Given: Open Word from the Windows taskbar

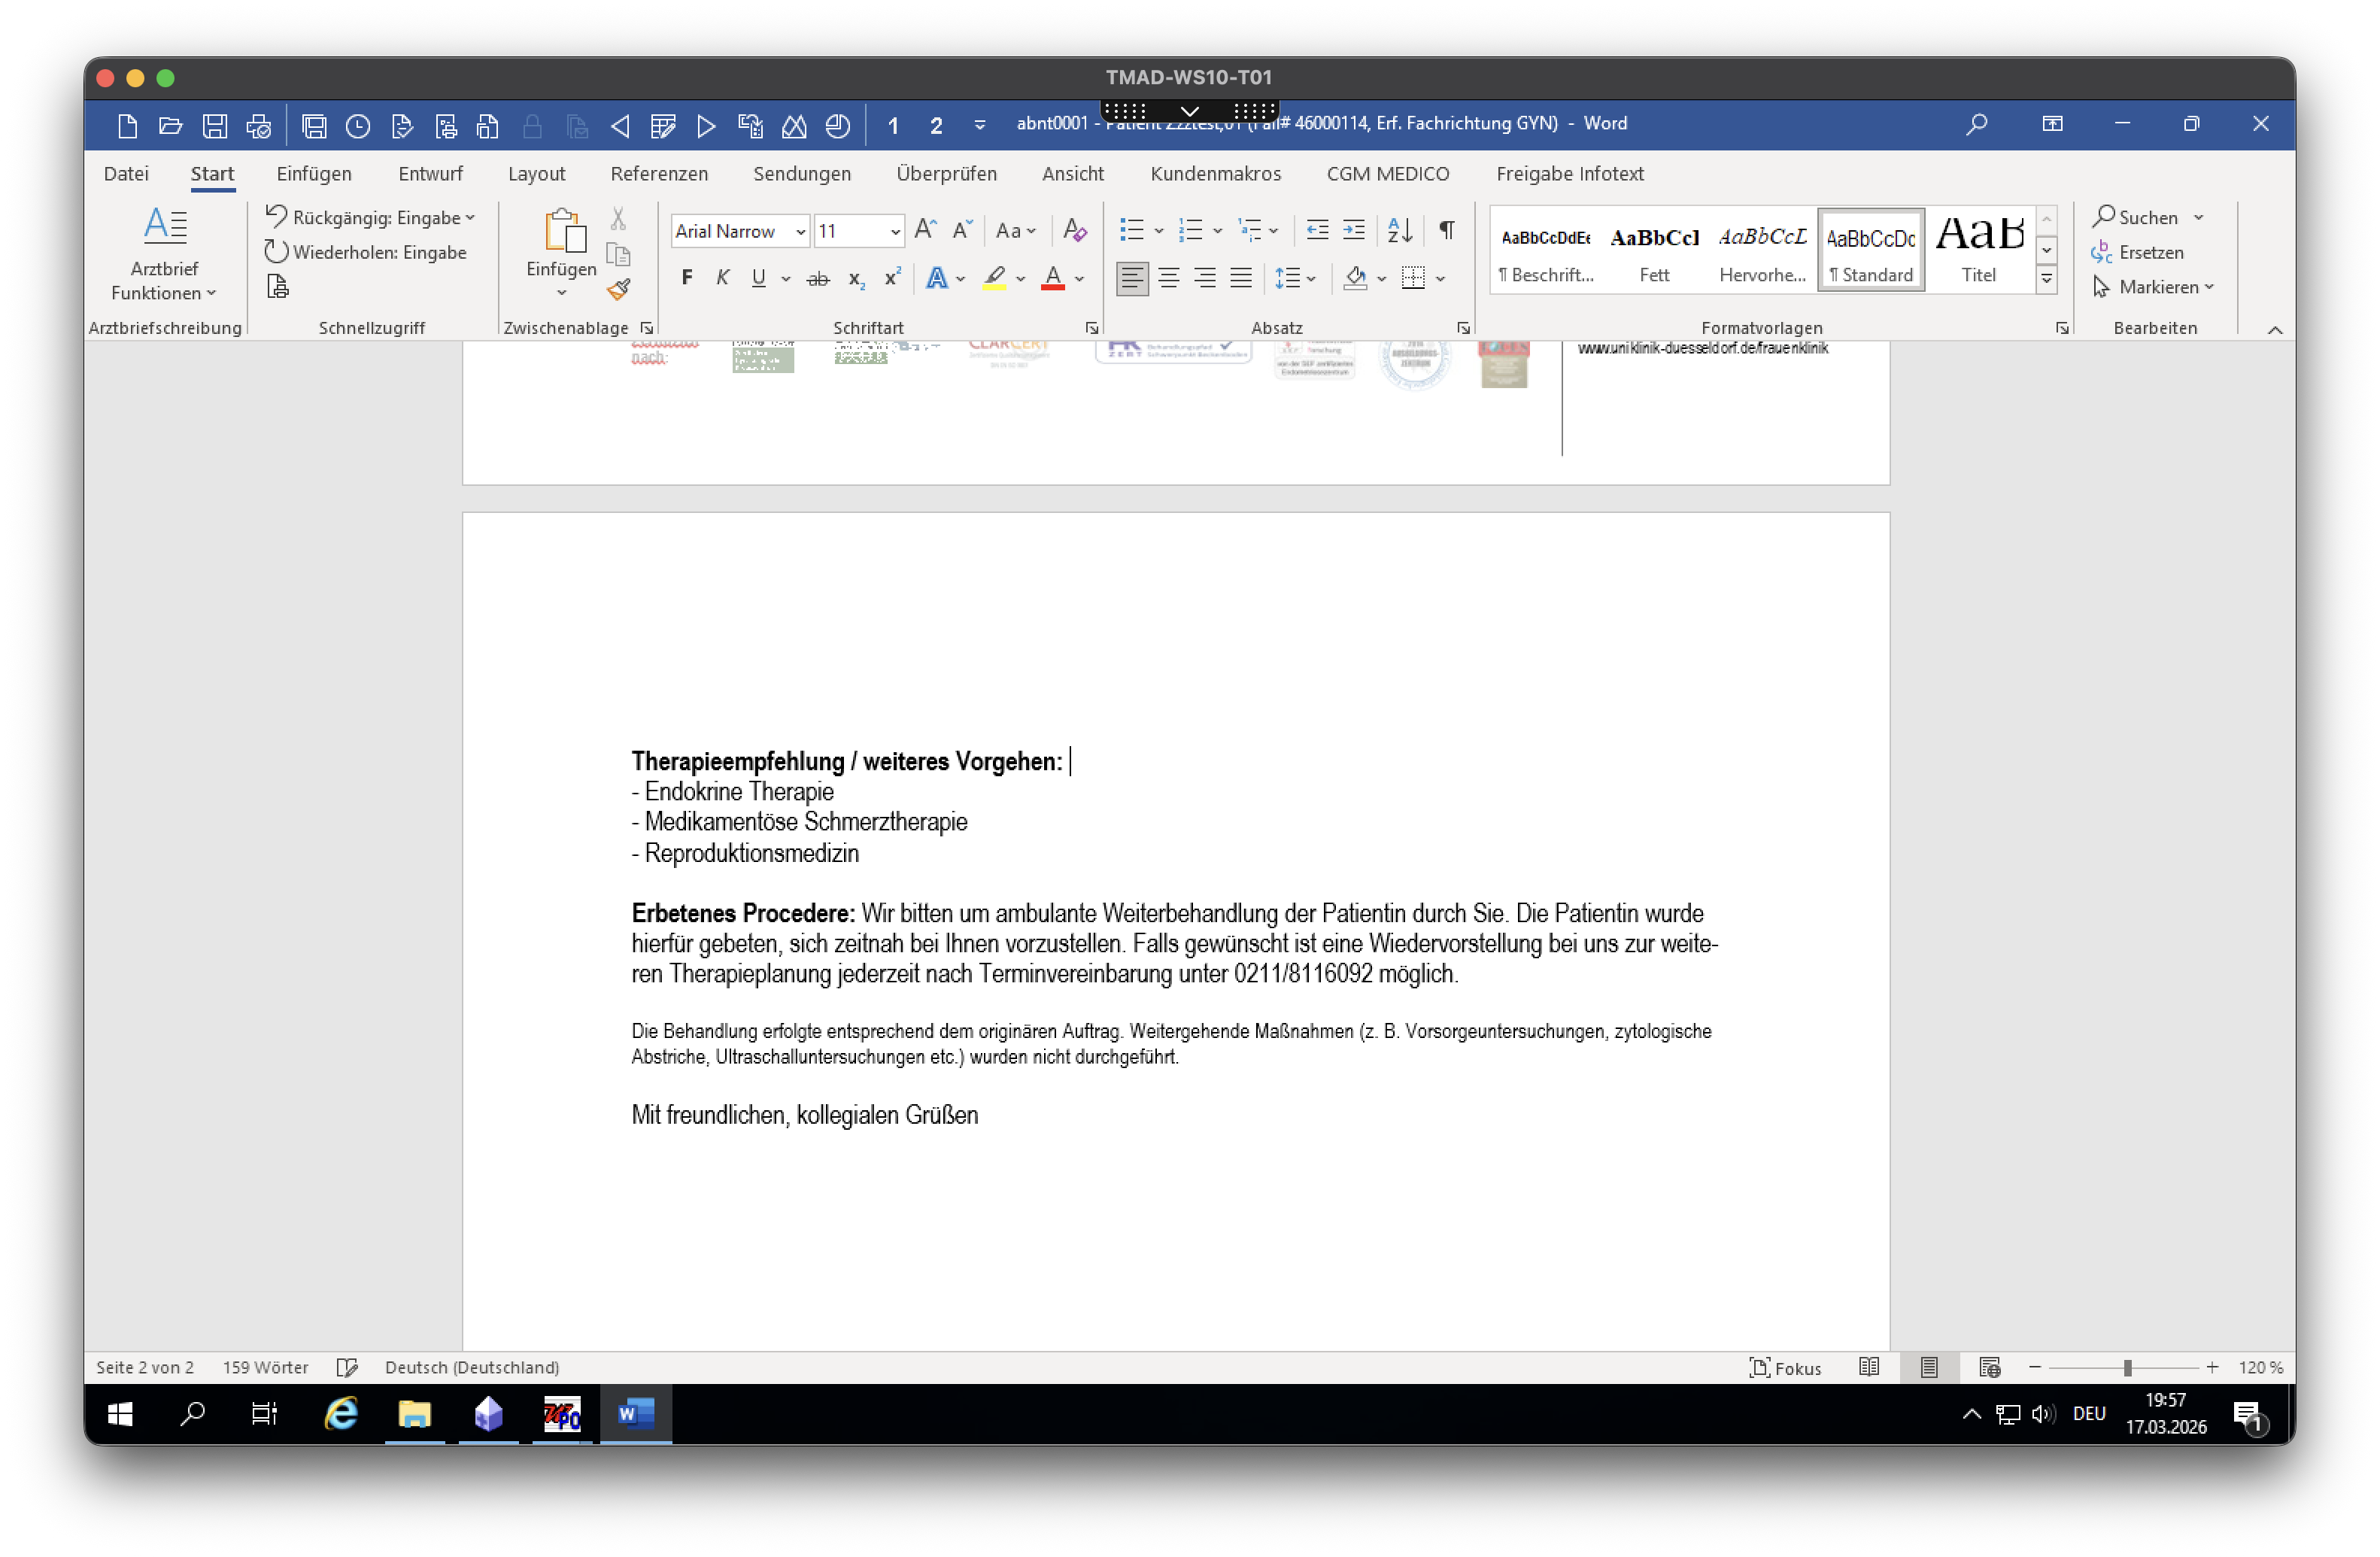Looking at the screenshot, I should [x=635, y=1413].
